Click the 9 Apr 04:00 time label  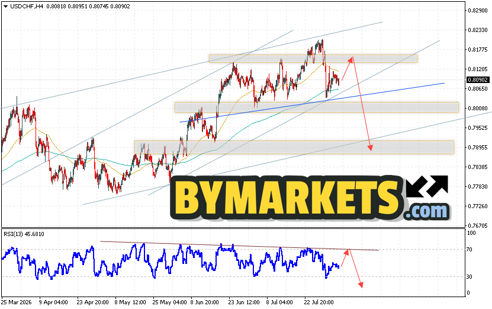(53, 302)
